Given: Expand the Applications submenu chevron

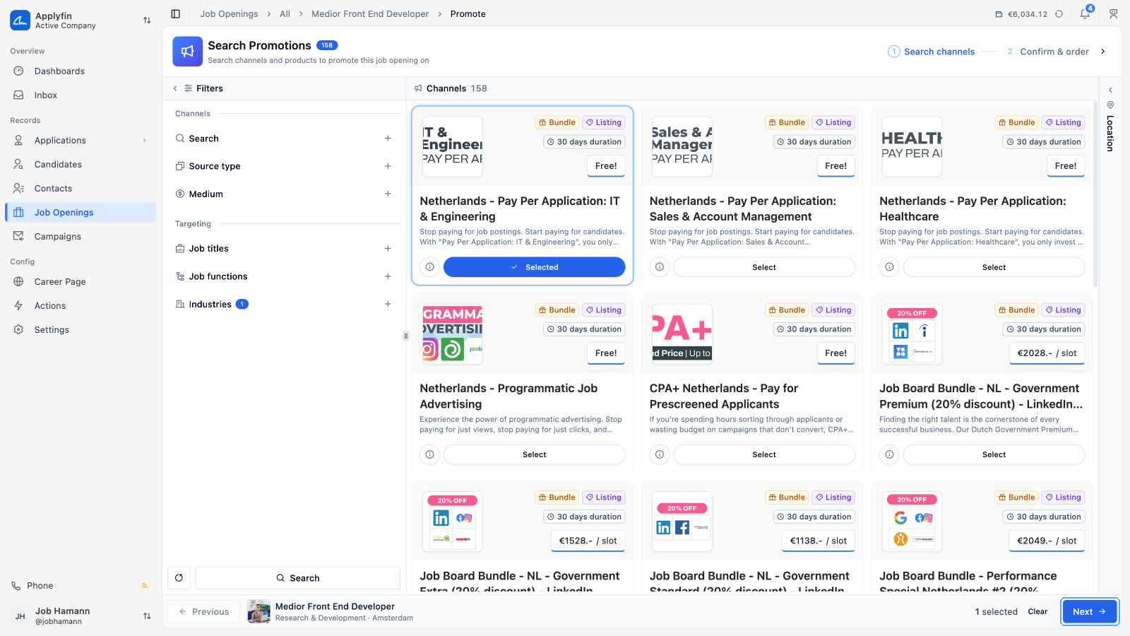Looking at the screenshot, I should click(145, 141).
